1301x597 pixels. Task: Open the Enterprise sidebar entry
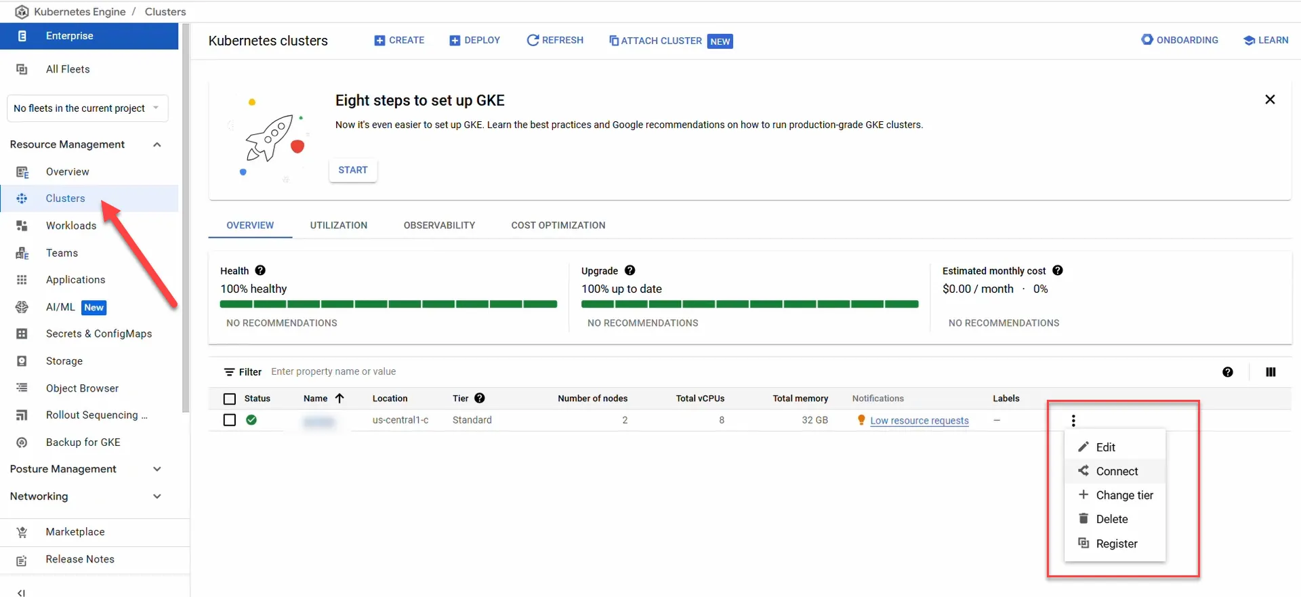89,36
